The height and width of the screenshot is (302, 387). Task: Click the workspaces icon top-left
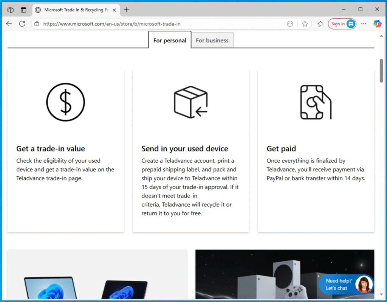coord(10,9)
